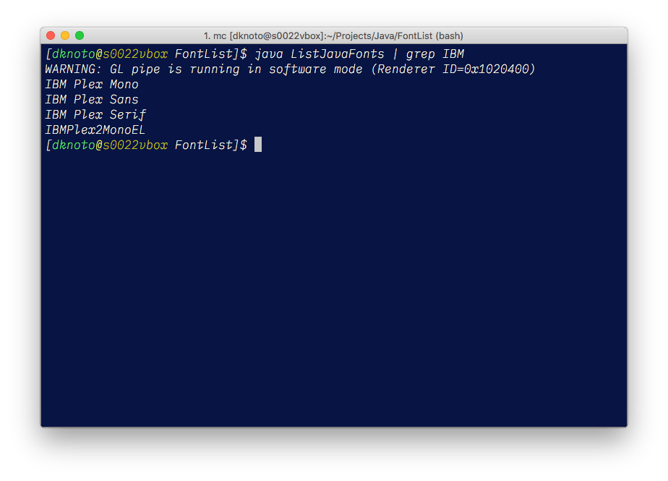The width and height of the screenshot is (668, 481).
Task: Click the 'IBMPlex2MonoEL' output line
Action: tap(95, 129)
